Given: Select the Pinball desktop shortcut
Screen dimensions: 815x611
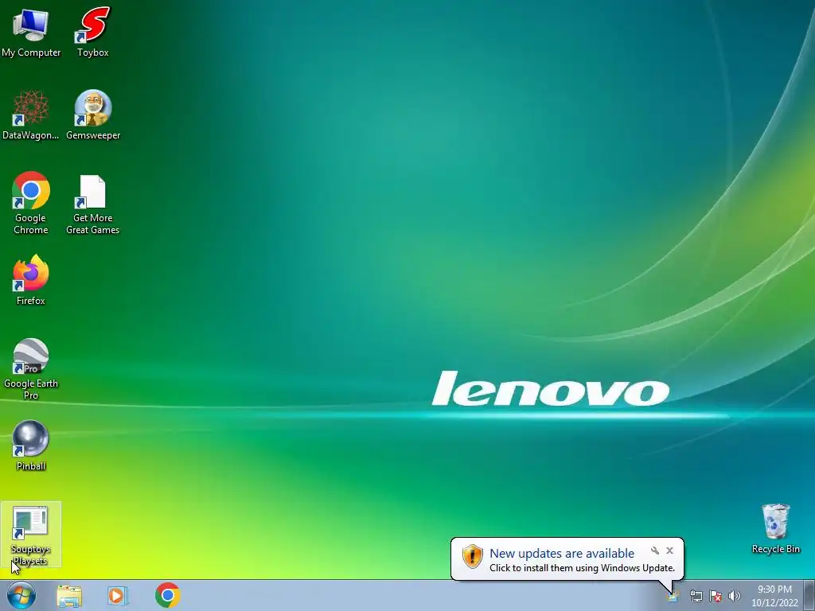Looking at the screenshot, I should [31, 446].
